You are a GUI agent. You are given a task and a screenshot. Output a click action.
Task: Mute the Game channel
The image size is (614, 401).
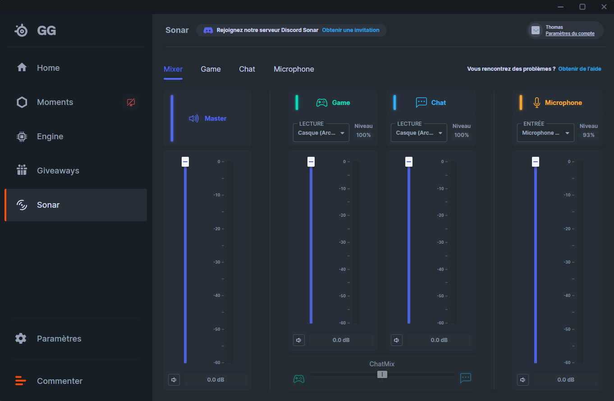[299, 340]
